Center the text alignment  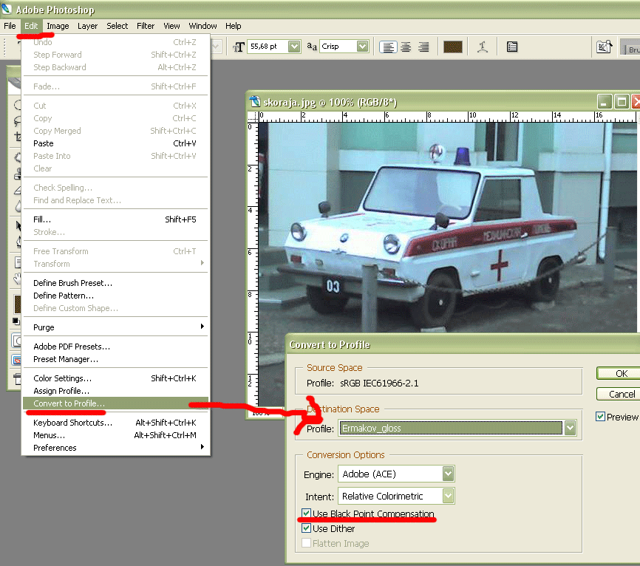[406, 47]
